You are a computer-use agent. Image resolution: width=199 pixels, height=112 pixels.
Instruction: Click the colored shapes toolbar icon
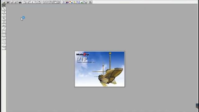click(x=67, y=2)
